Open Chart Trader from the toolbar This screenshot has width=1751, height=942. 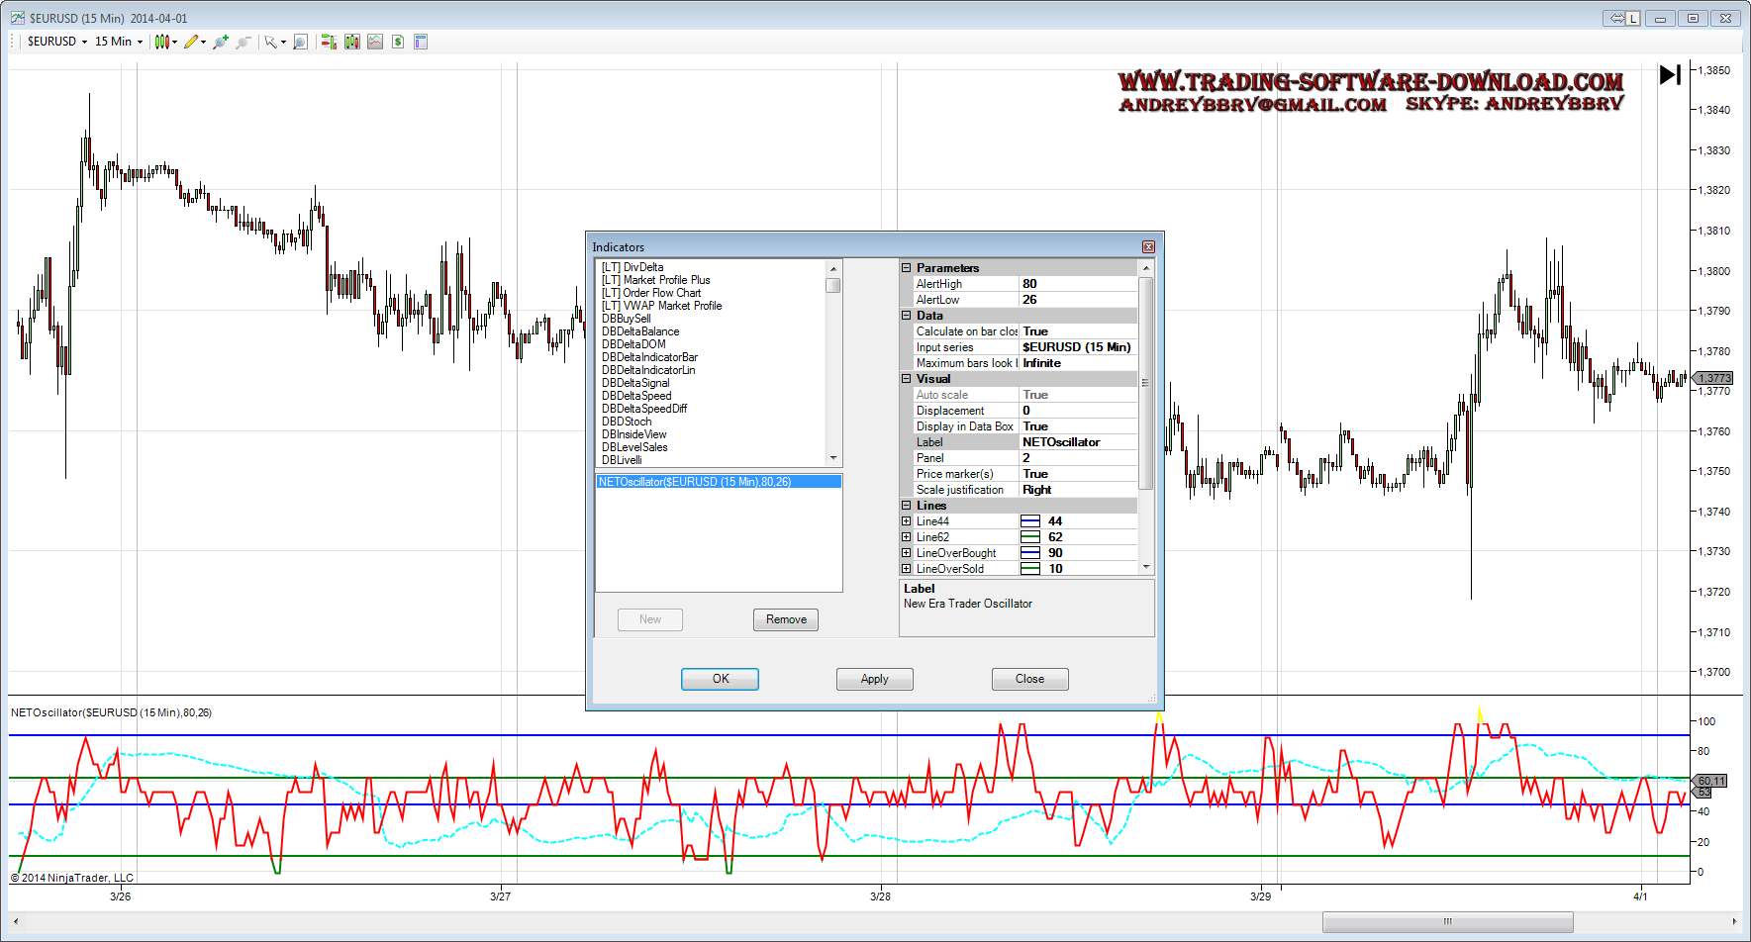click(329, 42)
